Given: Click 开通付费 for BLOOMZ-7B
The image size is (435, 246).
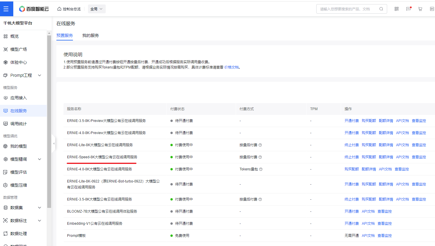Looking at the screenshot, I should [352, 211].
